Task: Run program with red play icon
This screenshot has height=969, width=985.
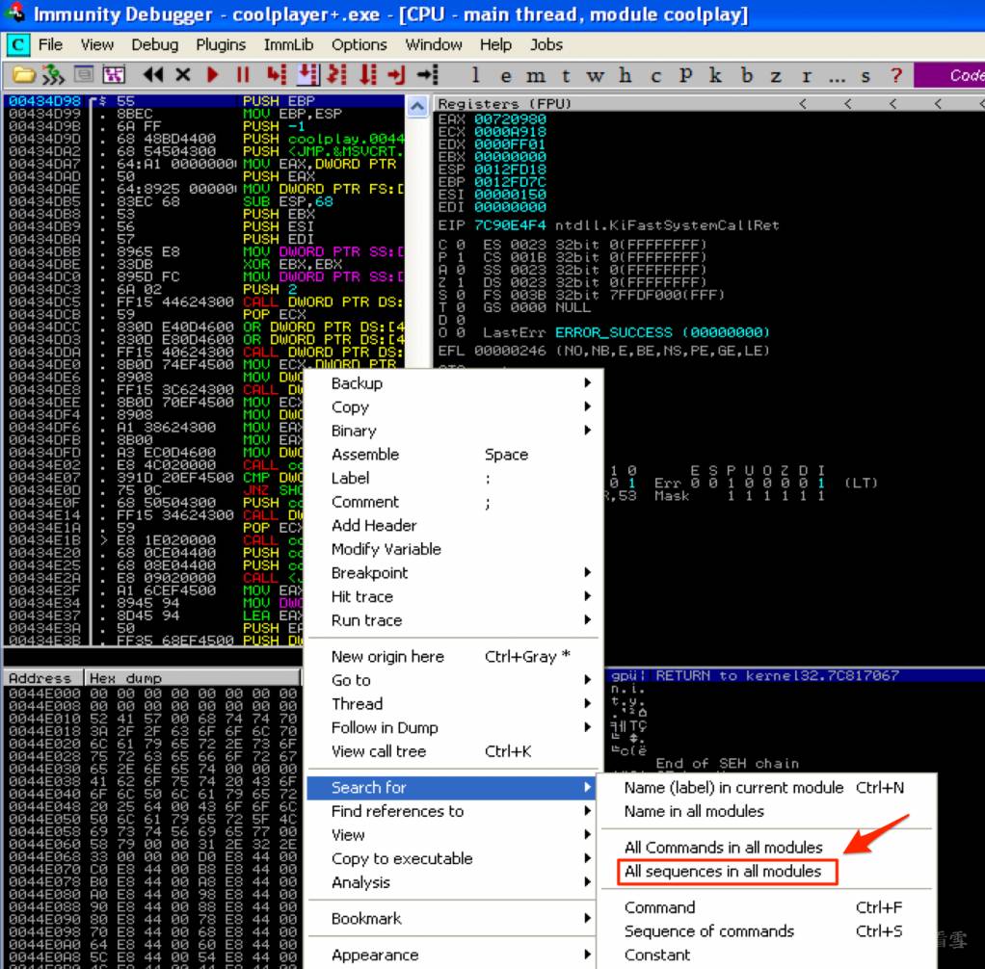Action: point(213,75)
